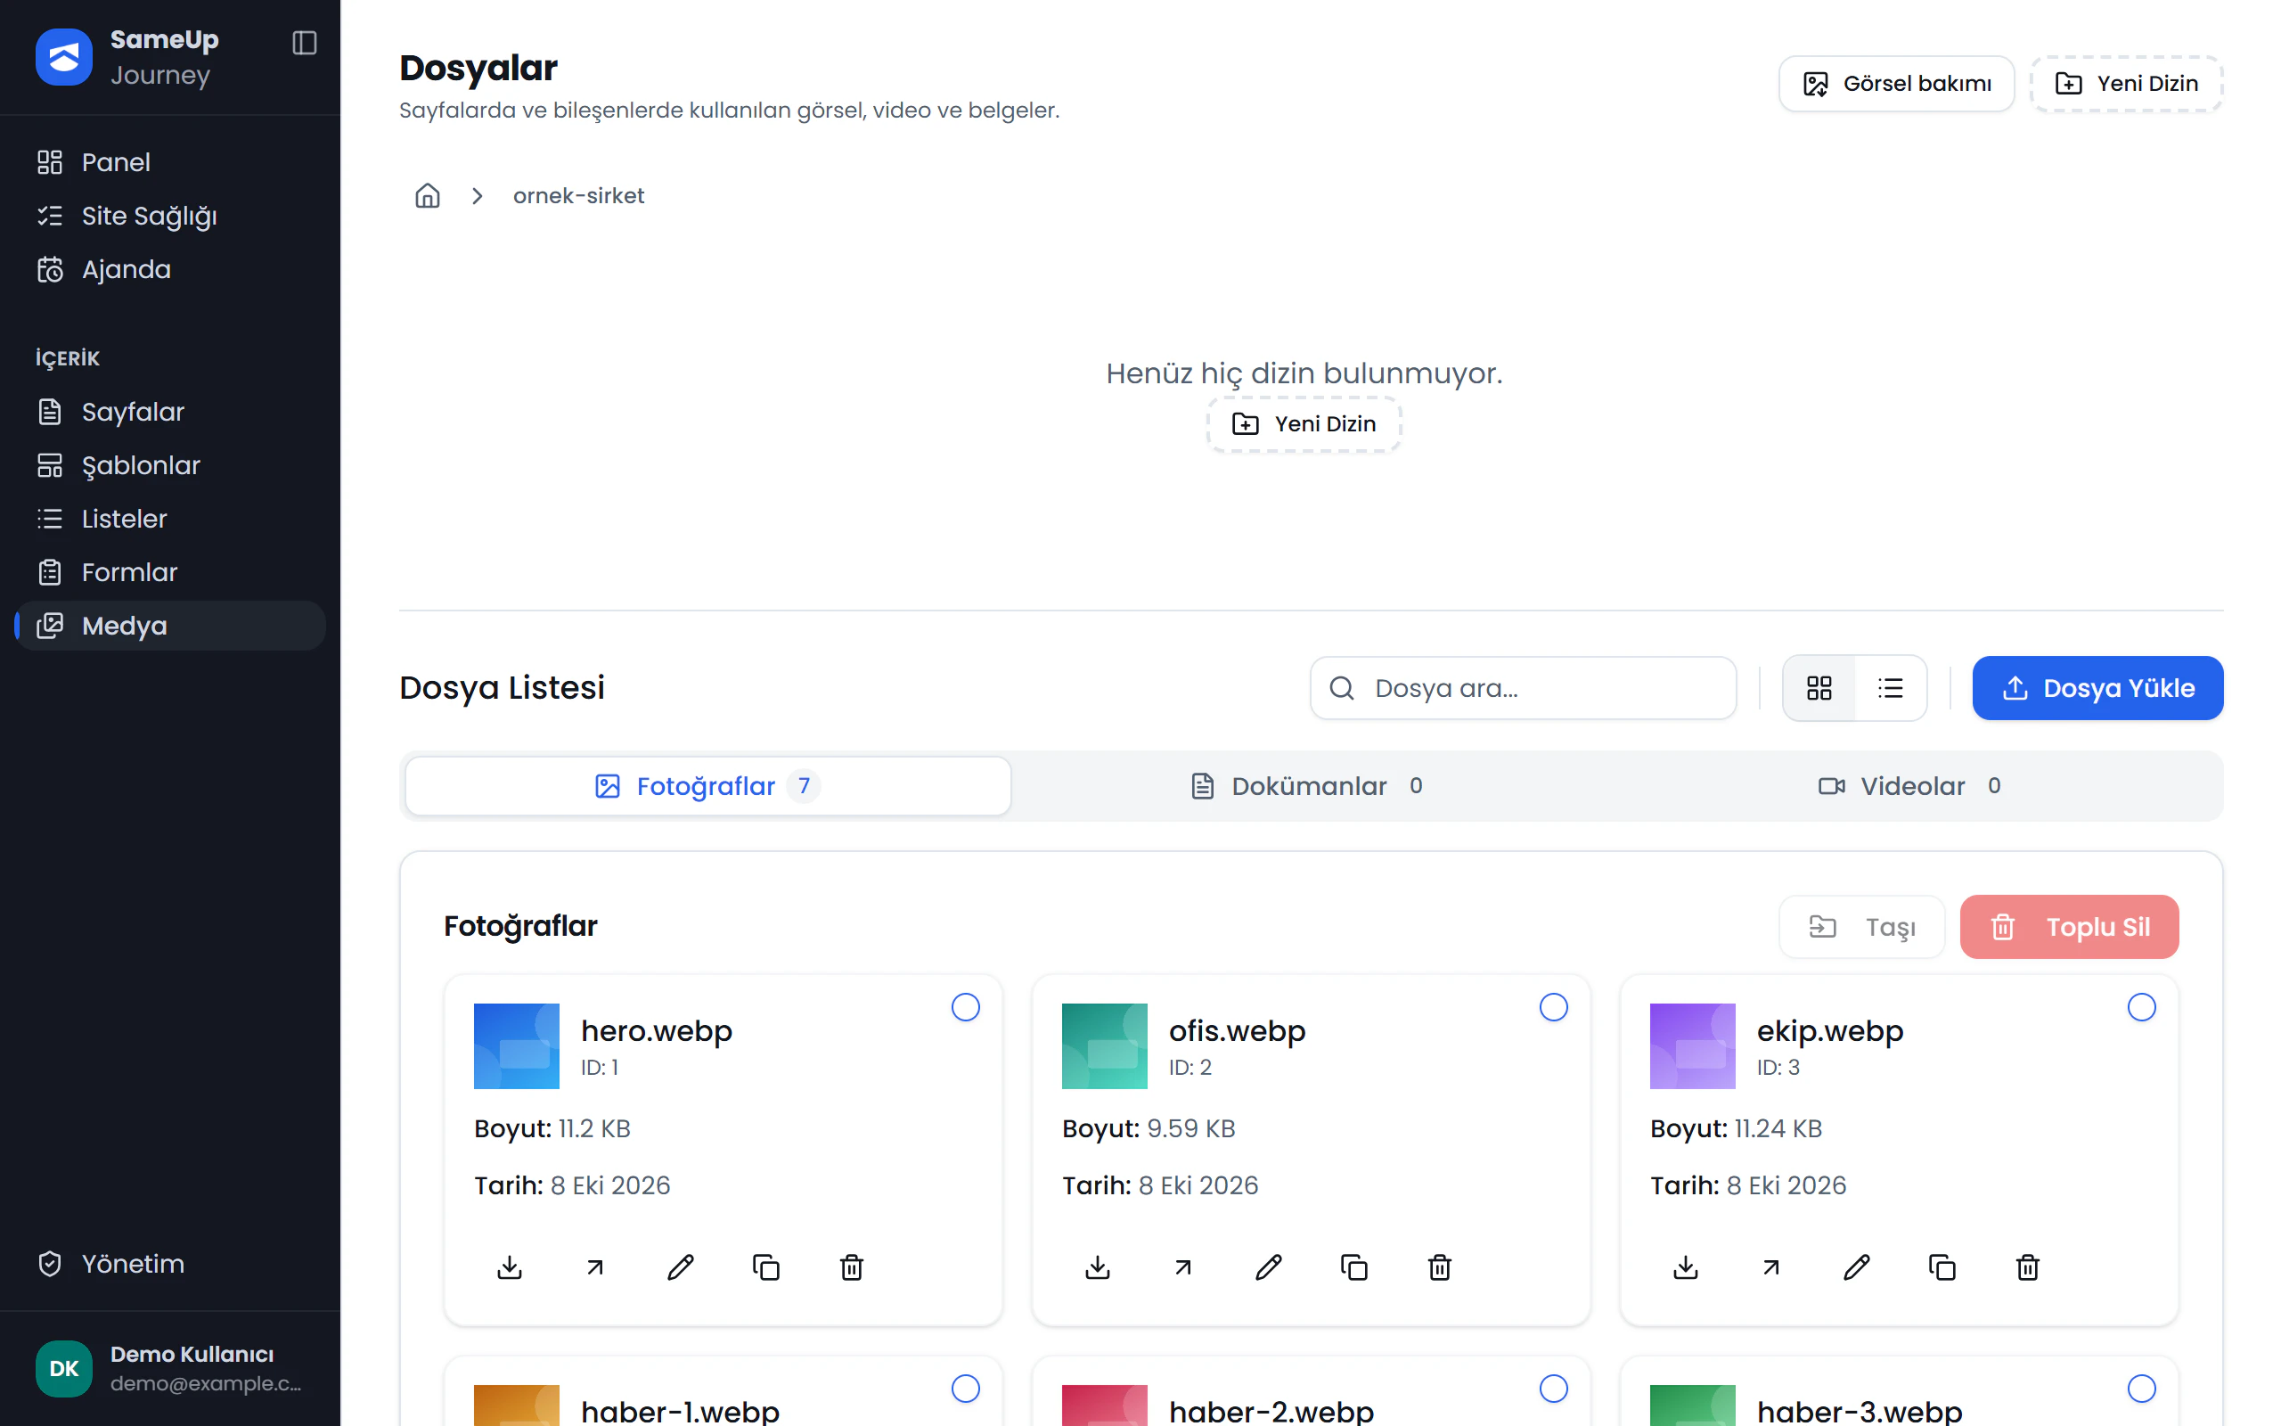Open Sayfalar in the sidebar
2281x1426 pixels.
click(170, 411)
